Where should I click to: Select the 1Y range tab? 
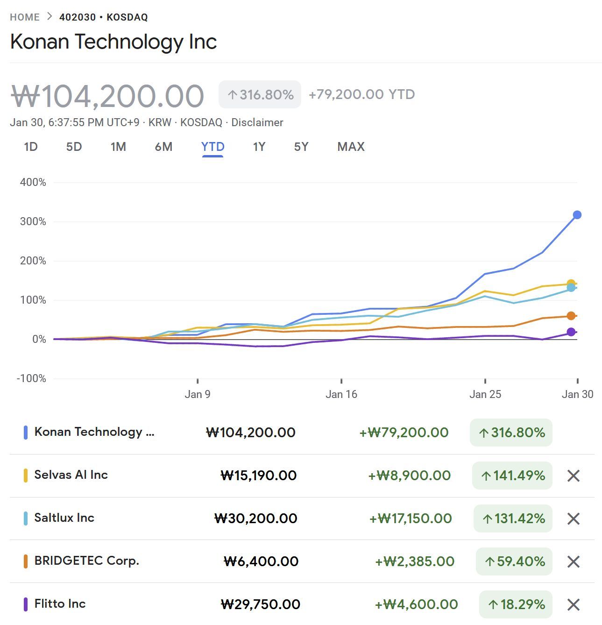(x=259, y=147)
